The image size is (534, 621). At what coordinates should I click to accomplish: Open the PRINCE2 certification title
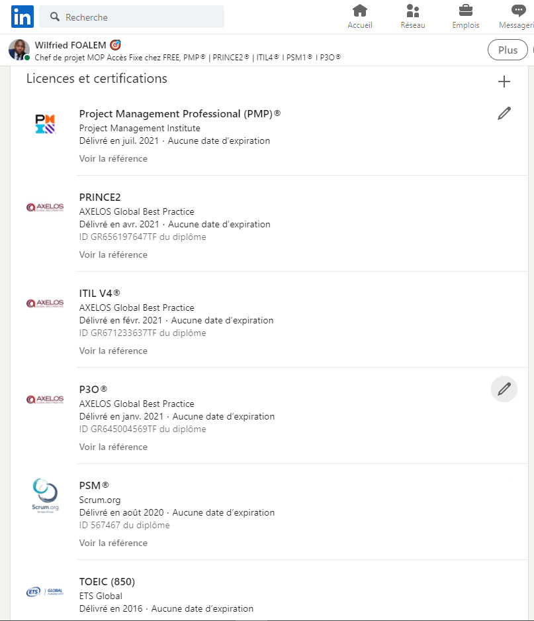100,198
